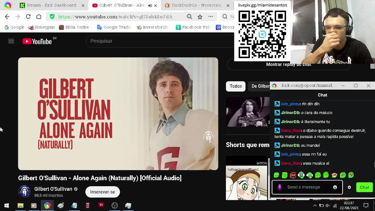Open the Gilbert O'Sullivan channel name link

(x=53, y=189)
